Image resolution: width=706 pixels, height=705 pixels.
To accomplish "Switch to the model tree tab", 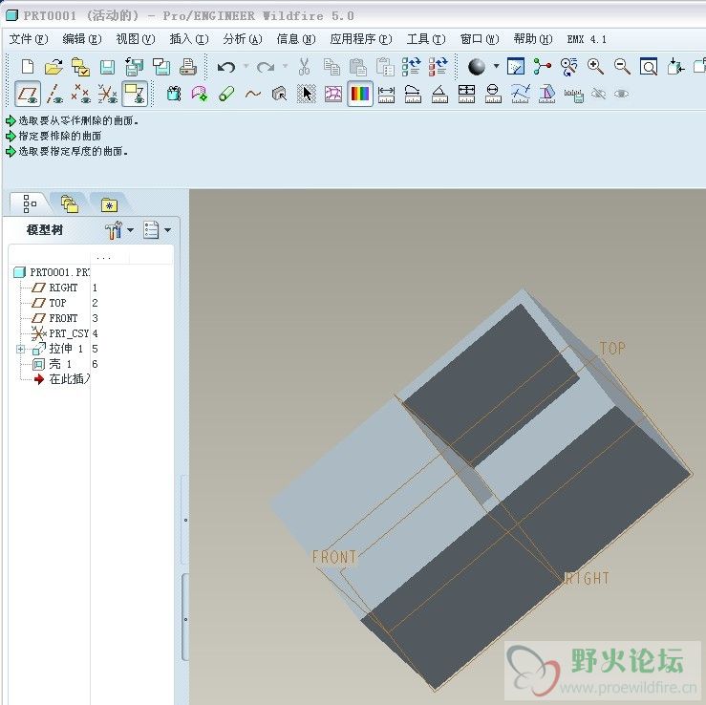I will pyautogui.click(x=30, y=203).
